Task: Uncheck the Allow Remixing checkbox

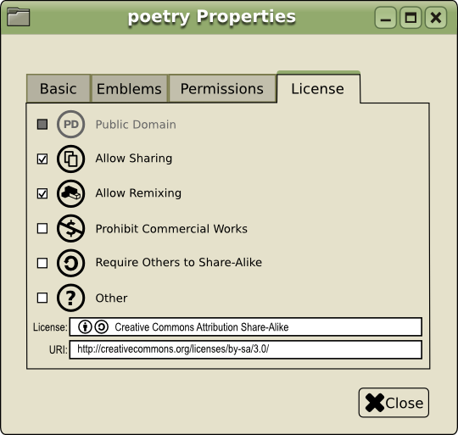Action: [x=42, y=193]
